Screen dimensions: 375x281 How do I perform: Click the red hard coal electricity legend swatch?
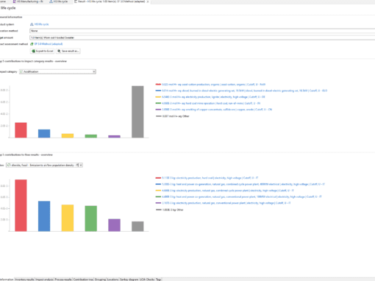[x=158, y=178]
